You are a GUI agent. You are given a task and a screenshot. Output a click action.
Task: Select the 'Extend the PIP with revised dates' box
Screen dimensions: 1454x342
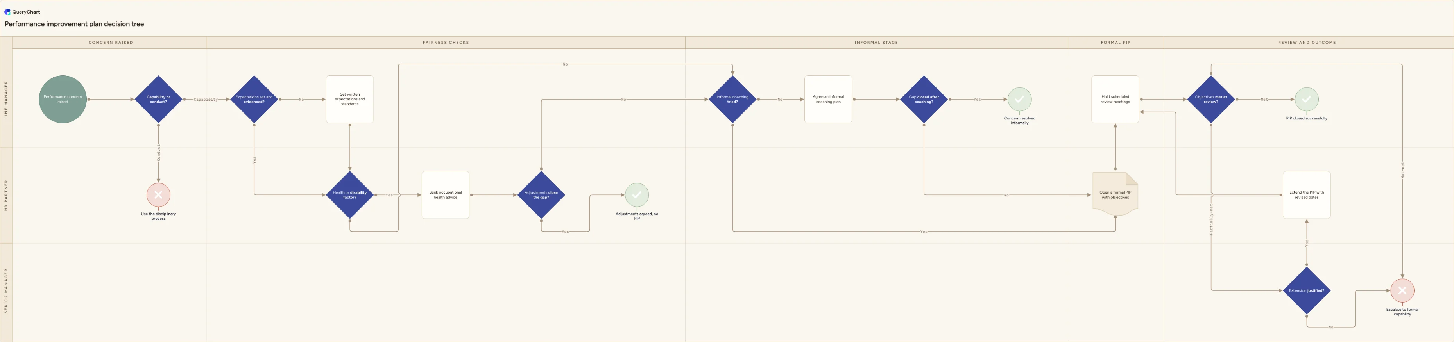(1307, 195)
